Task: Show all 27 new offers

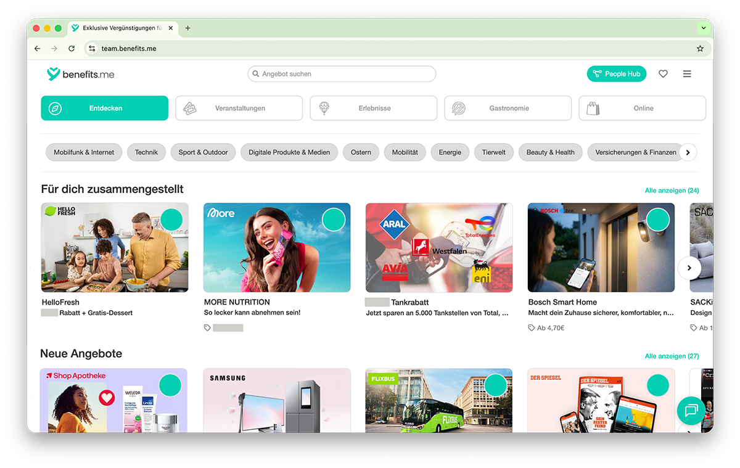Action: 672,356
